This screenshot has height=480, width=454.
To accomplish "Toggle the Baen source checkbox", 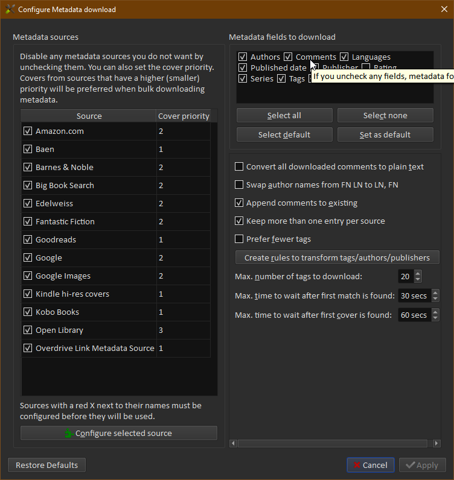I will click(x=28, y=149).
